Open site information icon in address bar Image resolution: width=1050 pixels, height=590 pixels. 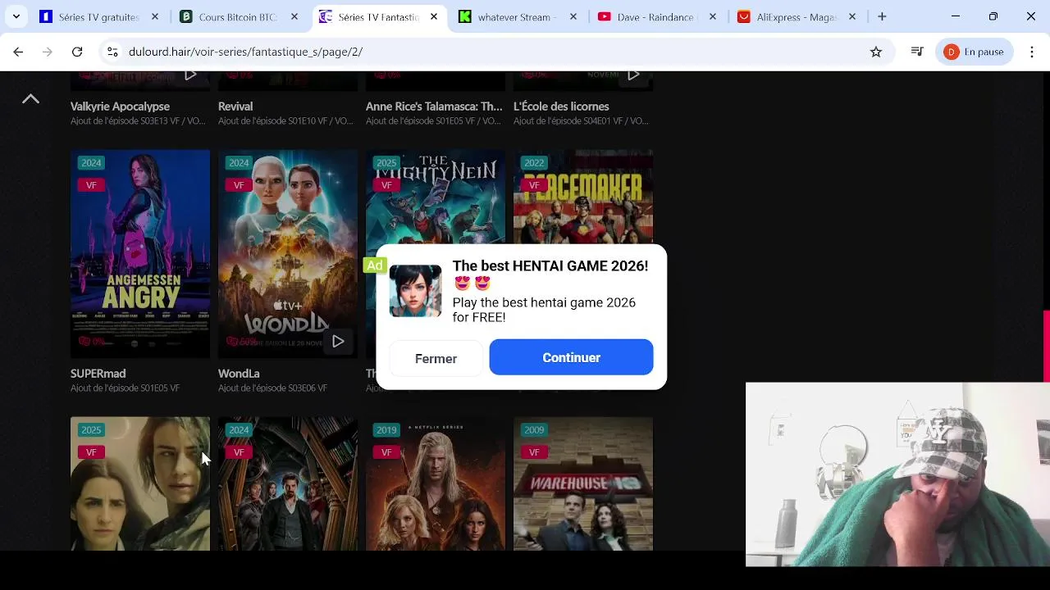[112, 52]
